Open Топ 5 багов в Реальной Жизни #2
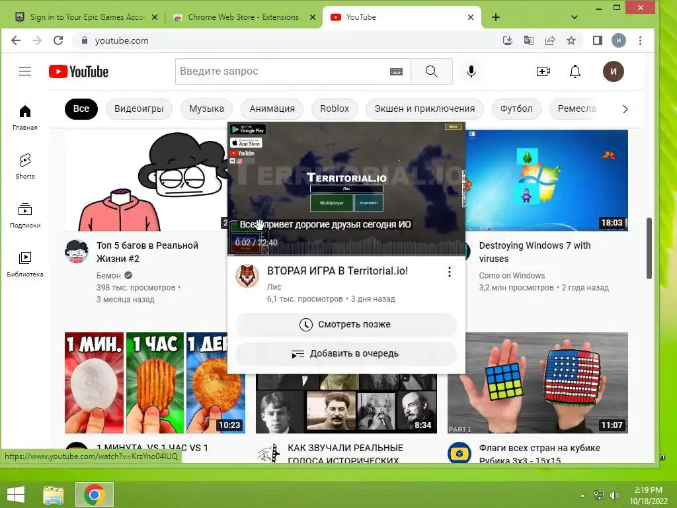This screenshot has width=677, height=508. [x=147, y=252]
